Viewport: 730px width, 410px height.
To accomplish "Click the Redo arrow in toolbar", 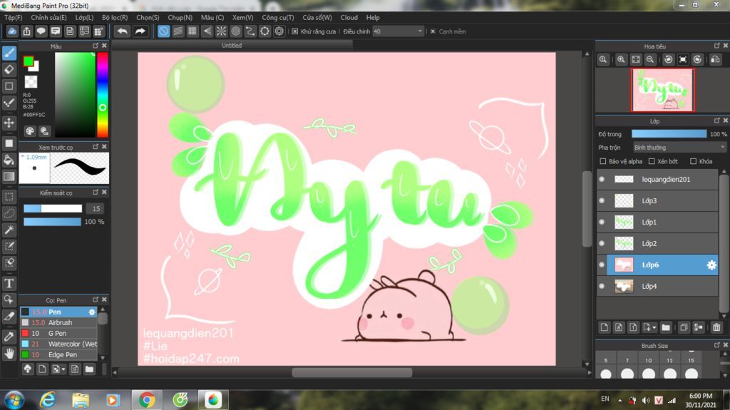I will (x=140, y=31).
